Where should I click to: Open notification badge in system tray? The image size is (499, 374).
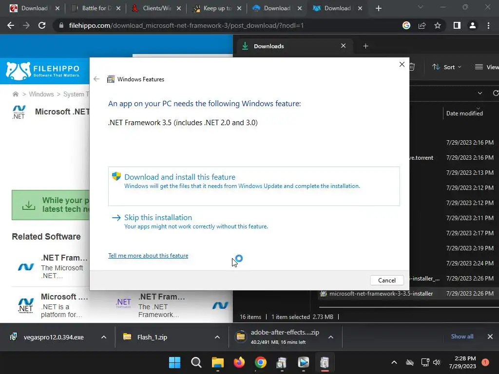[485, 362]
